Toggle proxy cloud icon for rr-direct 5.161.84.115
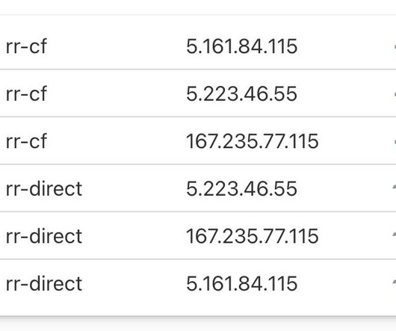 coord(394,282)
